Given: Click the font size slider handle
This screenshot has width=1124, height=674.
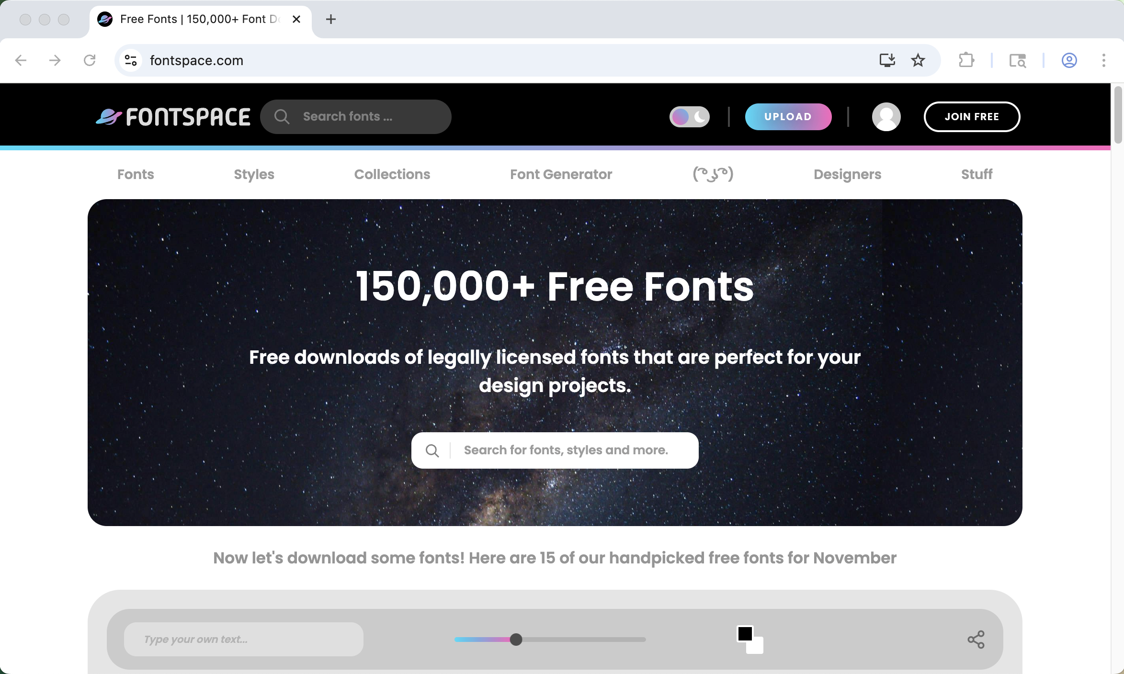Looking at the screenshot, I should [x=516, y=640].
